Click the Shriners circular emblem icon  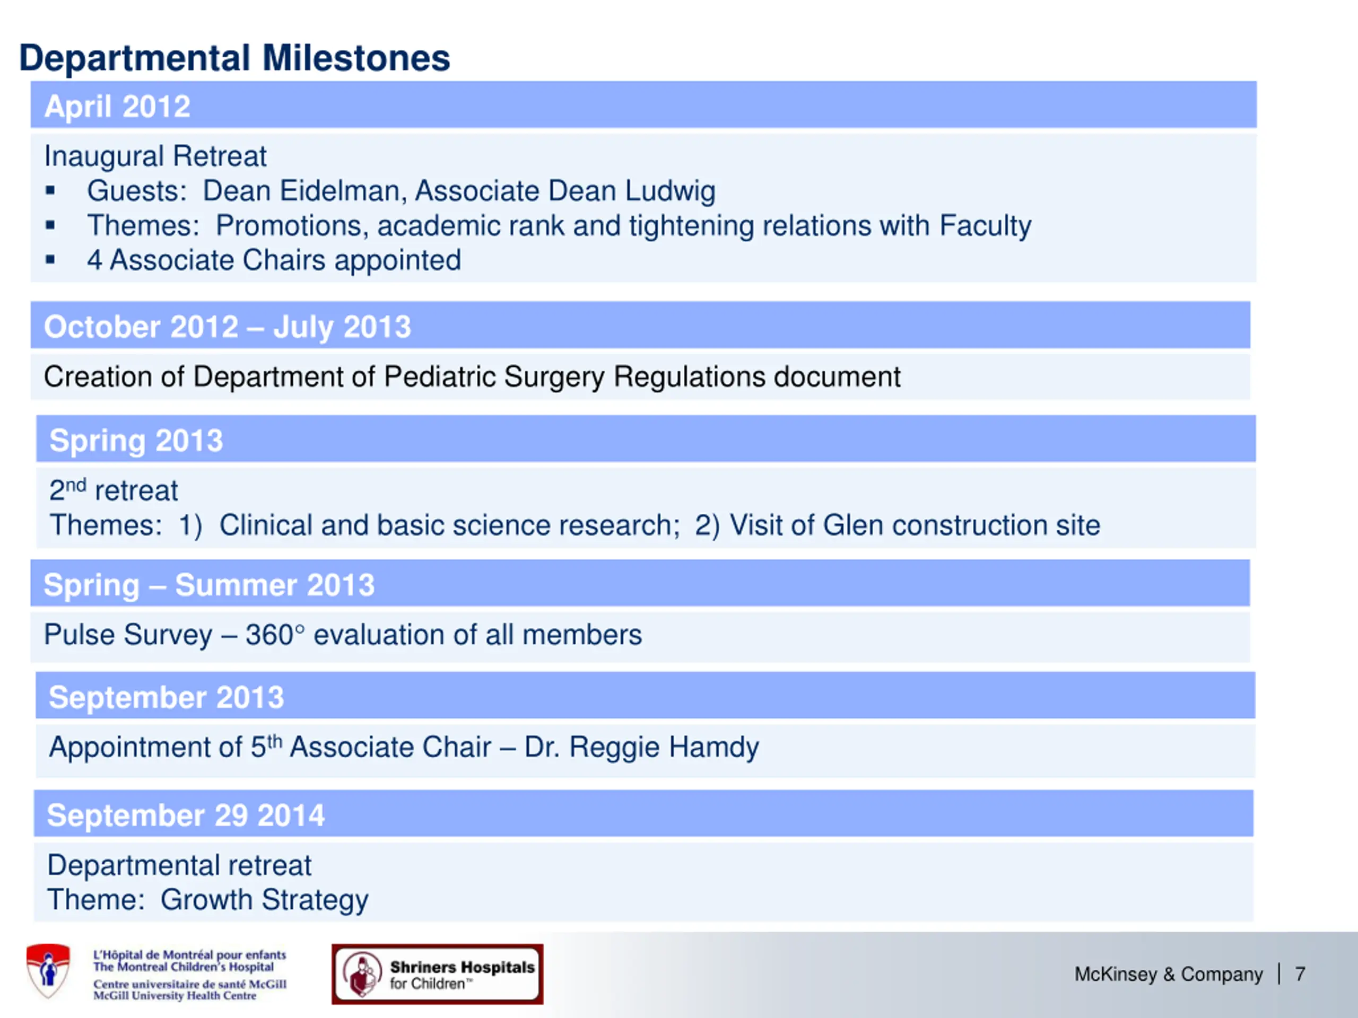point(363,975)
